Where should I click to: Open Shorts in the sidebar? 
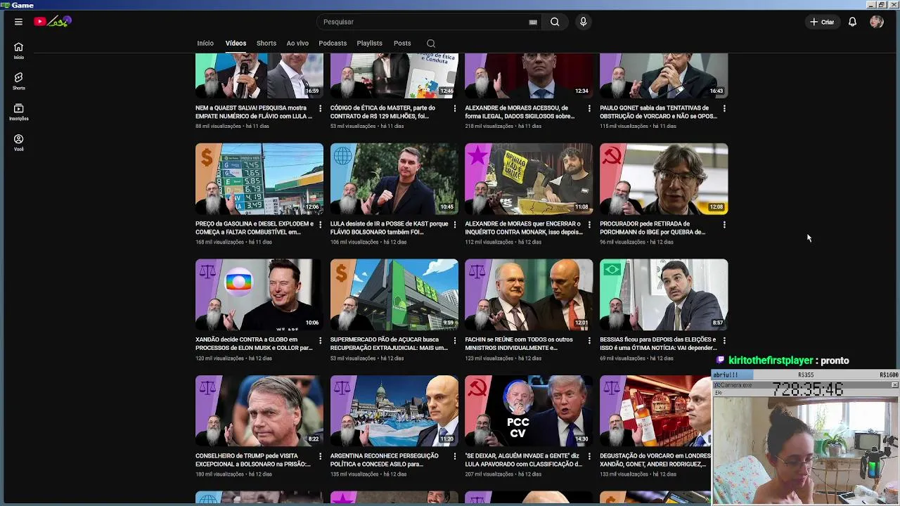(x=19, y=81)
